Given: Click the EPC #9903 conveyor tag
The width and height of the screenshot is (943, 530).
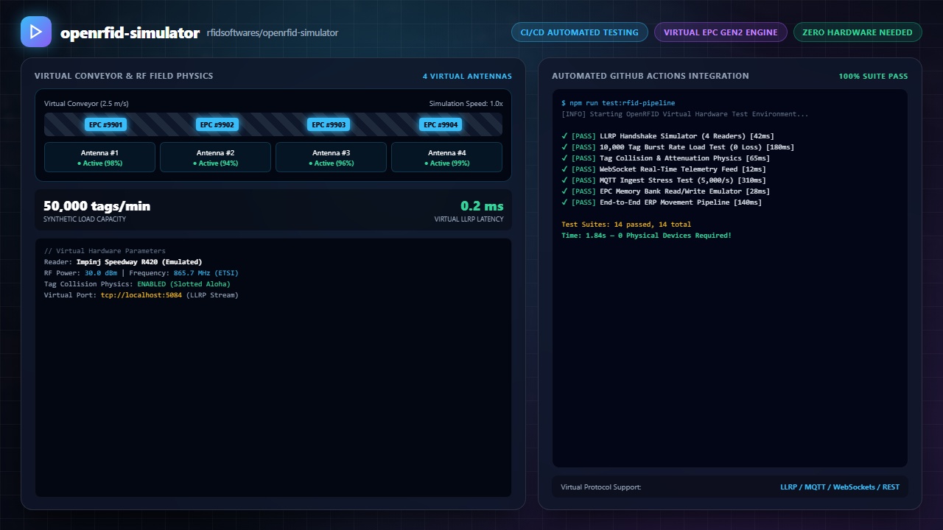Looking at the screenshot, I should (329, 124).
